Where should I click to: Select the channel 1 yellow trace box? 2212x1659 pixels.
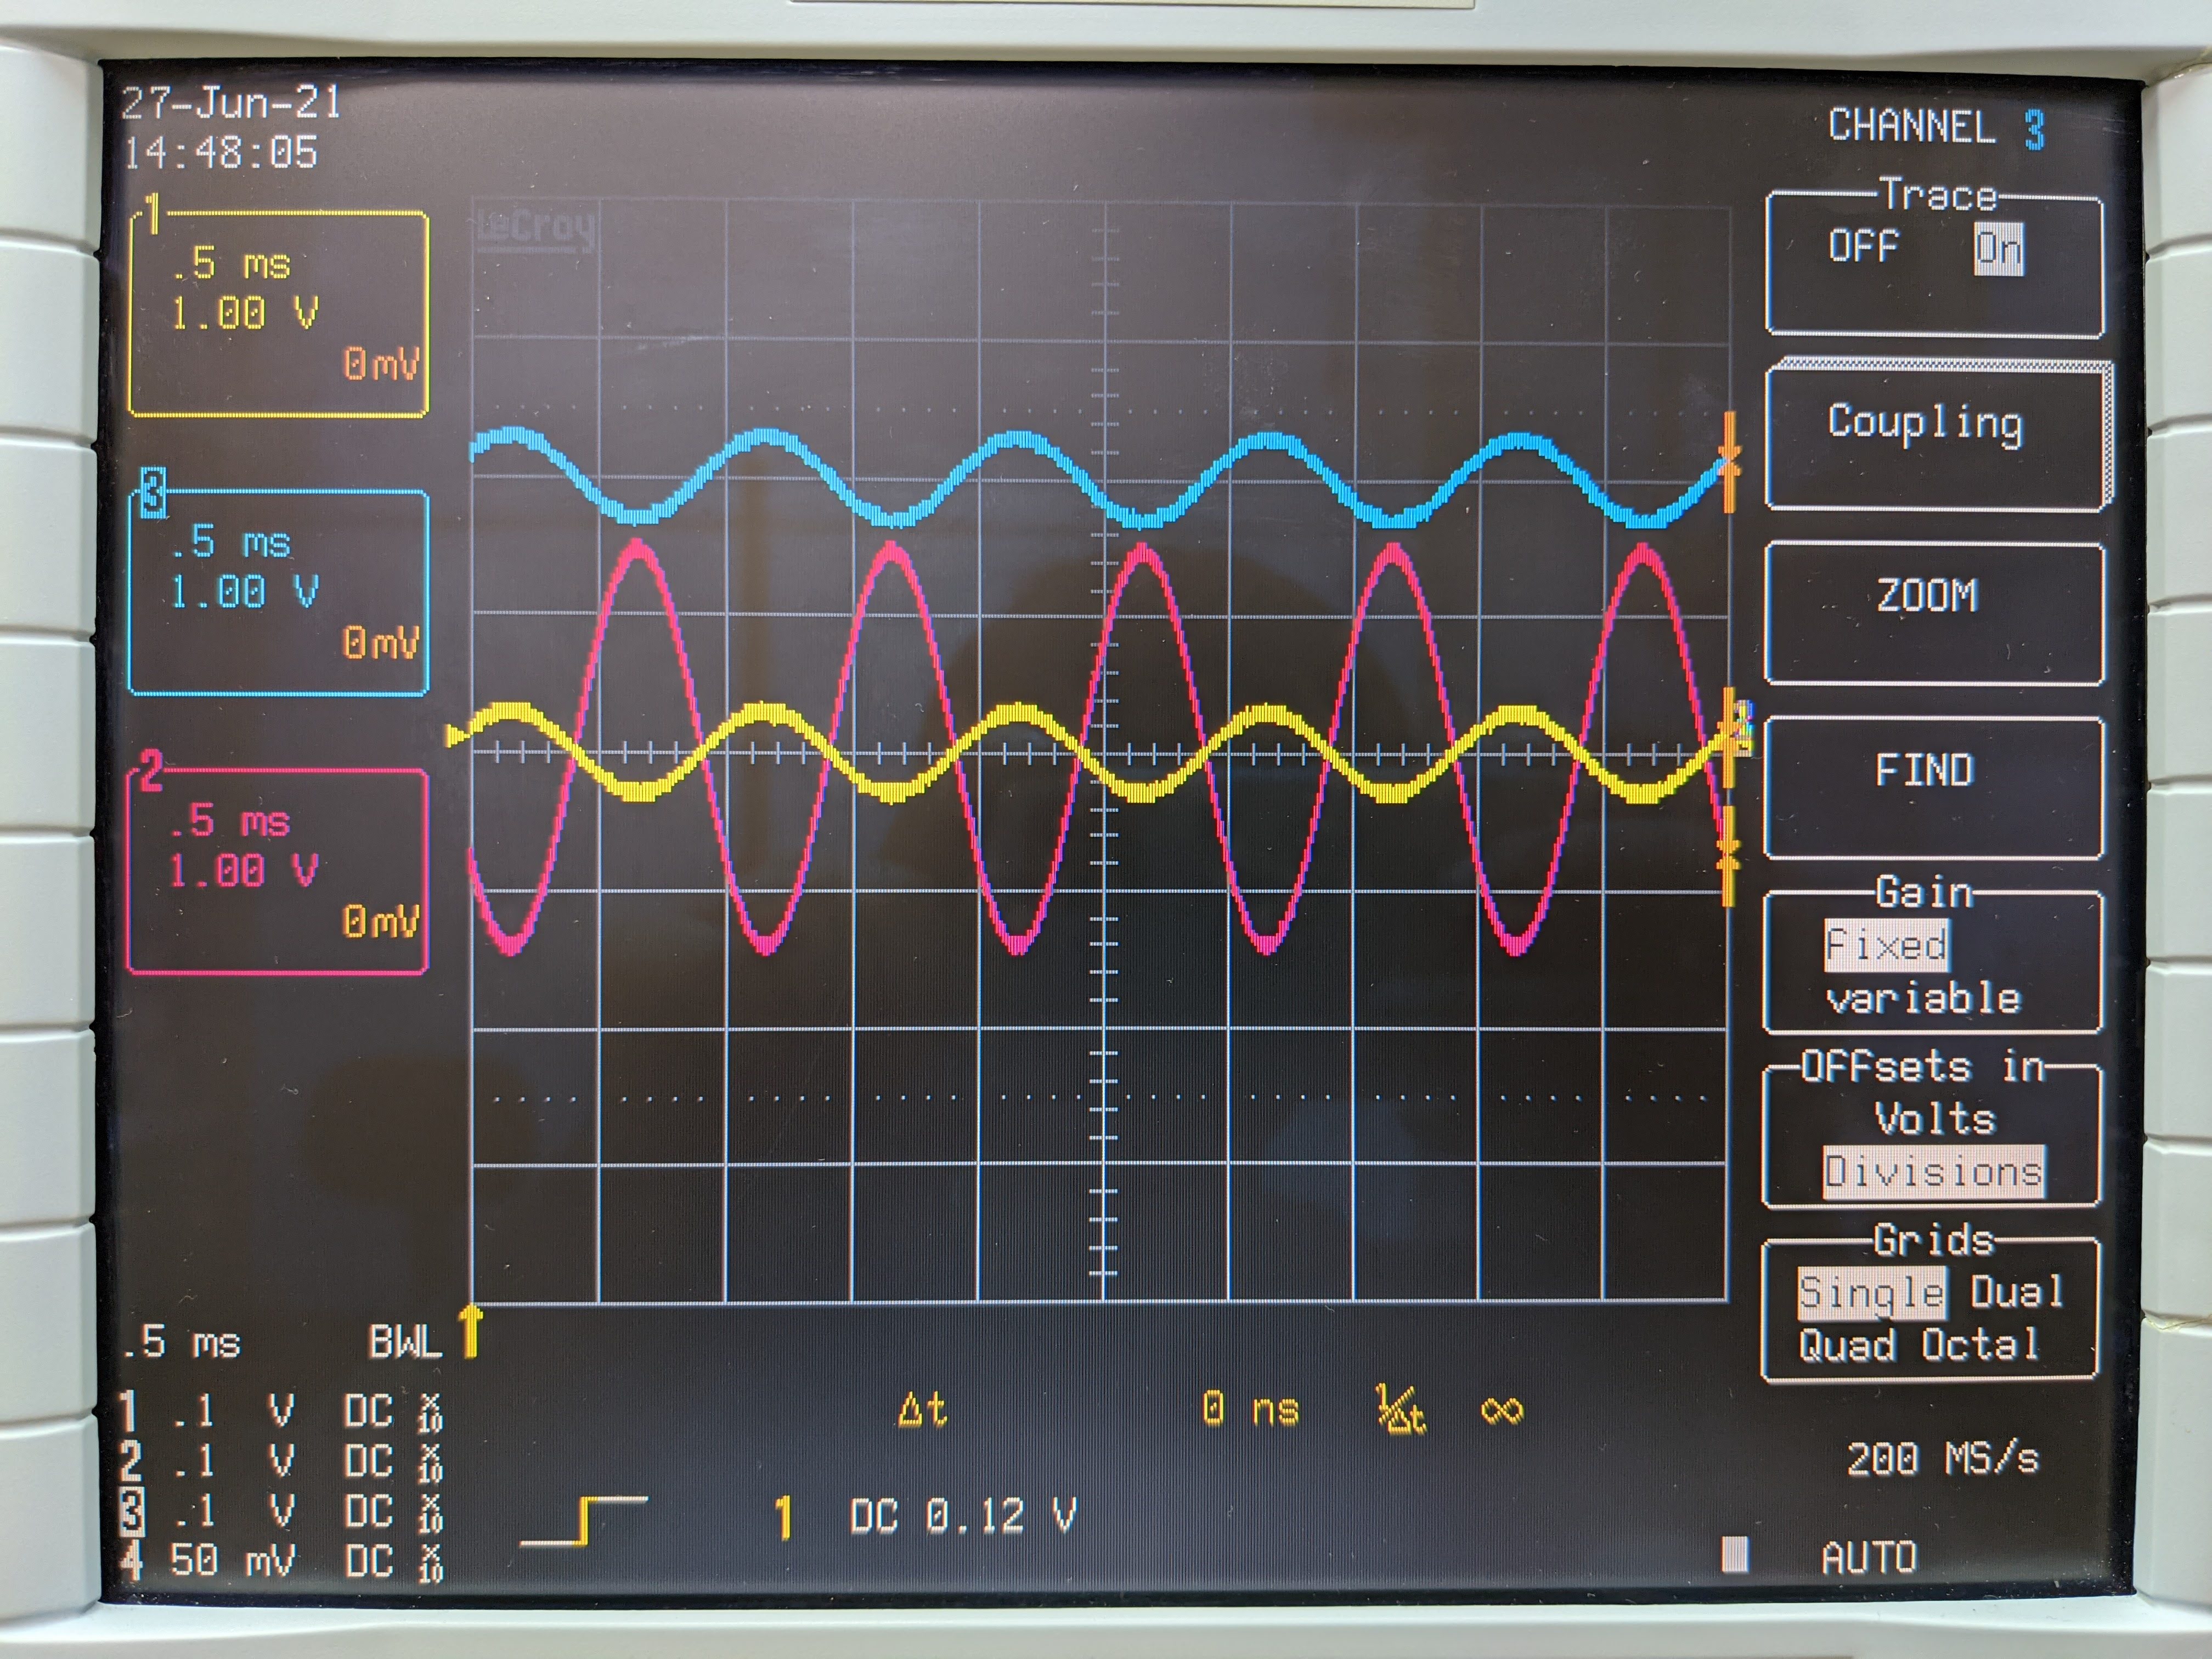tap(279, 313)
